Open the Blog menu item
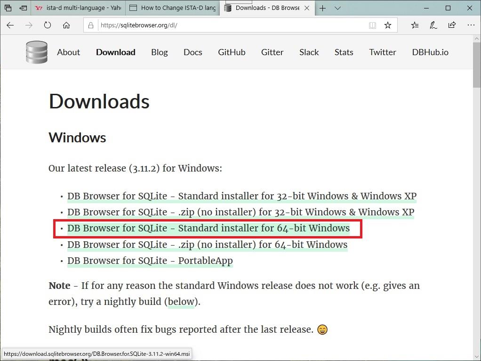Screen dimensions: 481x361 point(160,52)
